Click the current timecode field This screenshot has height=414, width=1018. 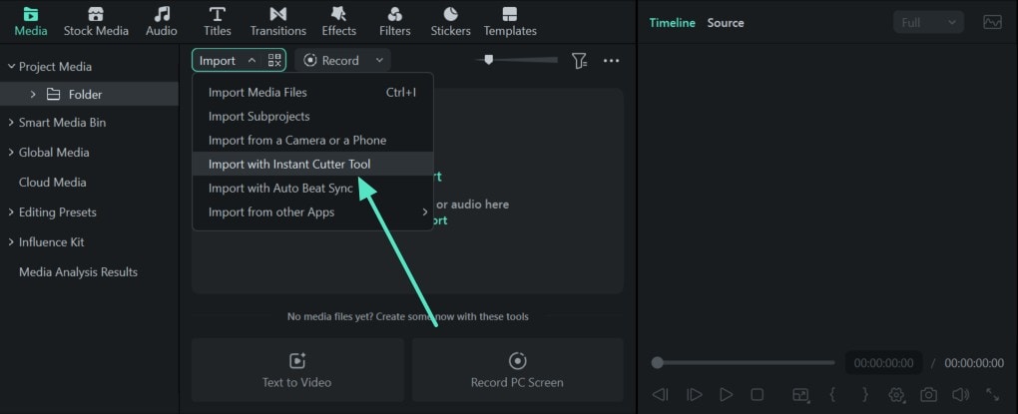click(x=883, y=363)
